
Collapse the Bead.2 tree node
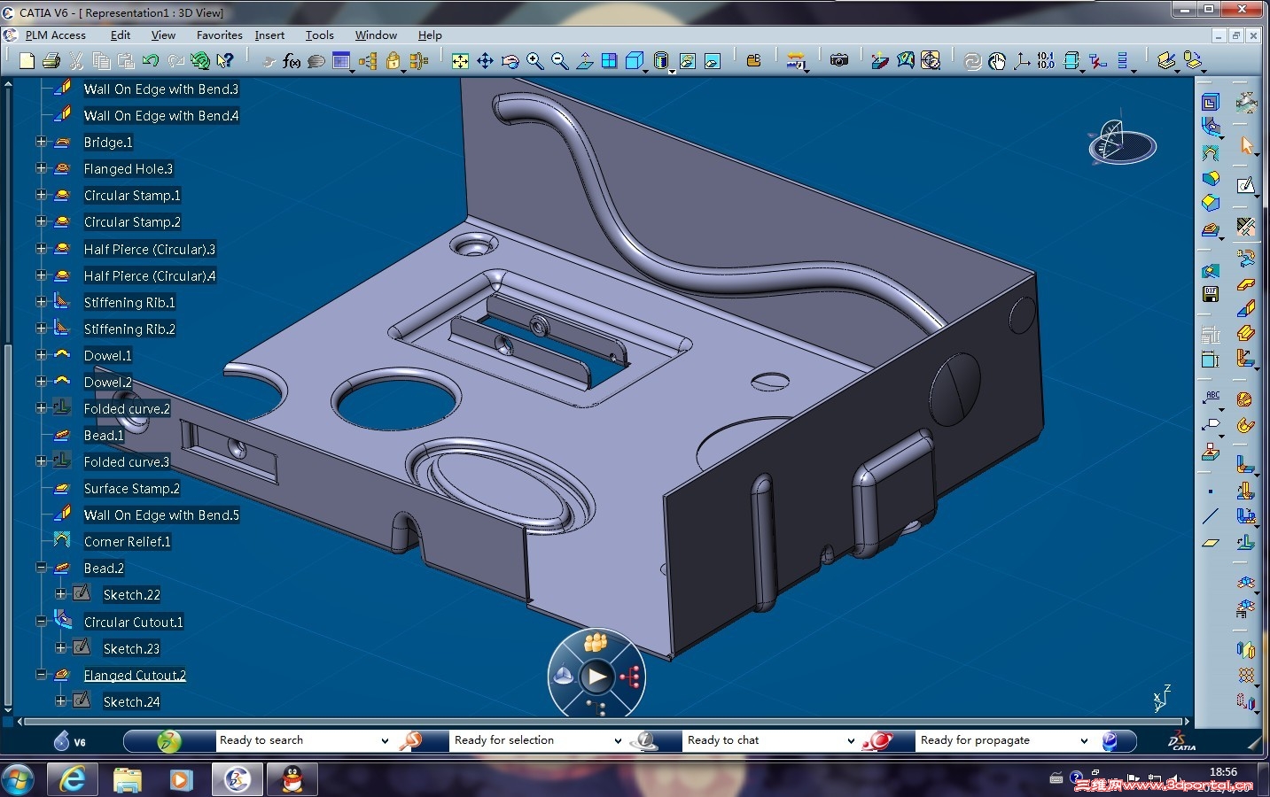coord(41,568)
